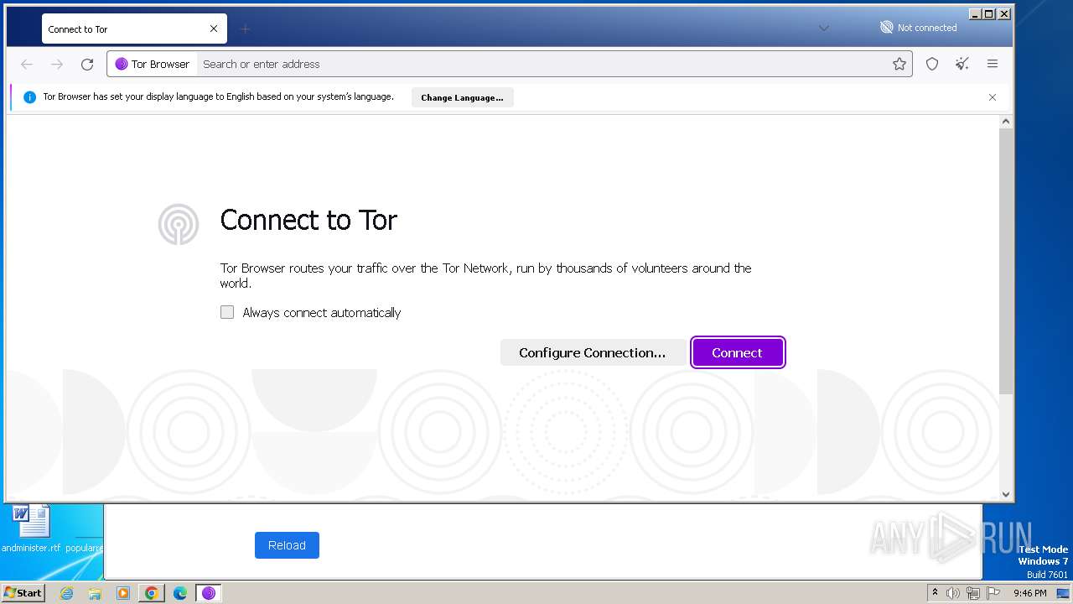Launch Google Chrome from taskbar
This screenshot has width=1073, height=604.
tap(152, 593)
